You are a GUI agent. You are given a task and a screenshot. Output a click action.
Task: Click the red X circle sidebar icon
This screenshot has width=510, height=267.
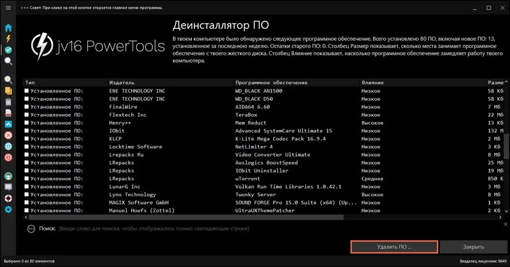pos(8,135)
